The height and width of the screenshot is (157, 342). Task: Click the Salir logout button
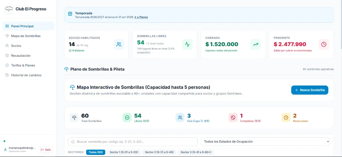[46, 150]
